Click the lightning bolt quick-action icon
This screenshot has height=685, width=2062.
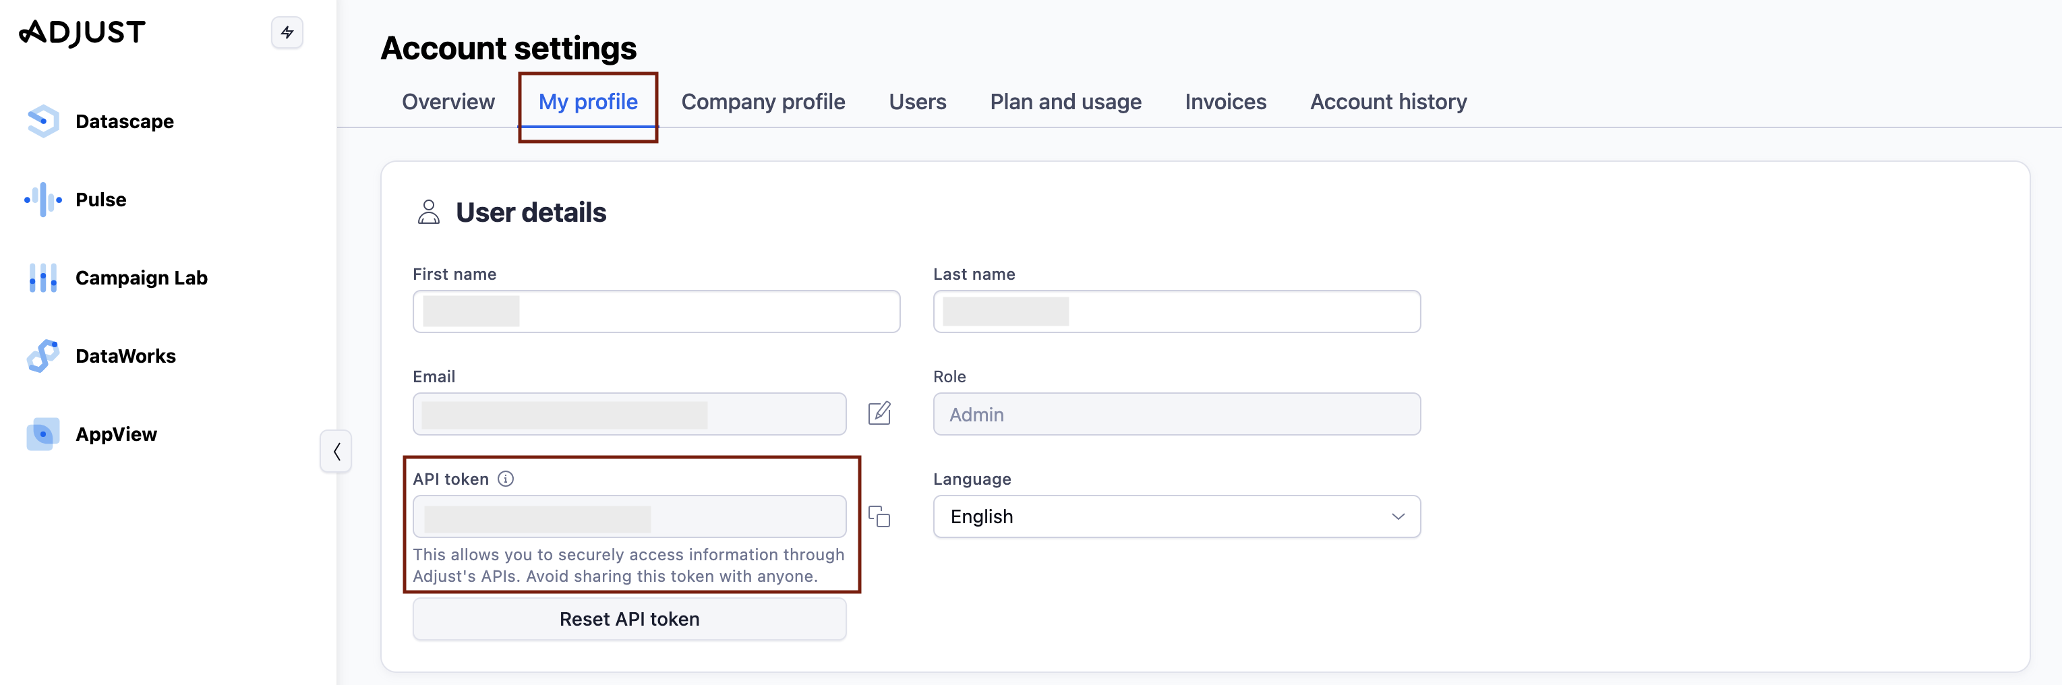coord(287,33)
